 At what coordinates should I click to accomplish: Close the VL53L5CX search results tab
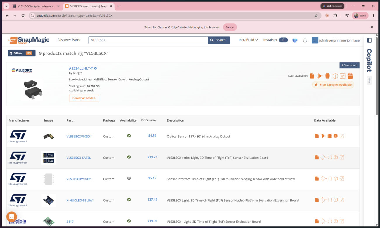[111, 6]
